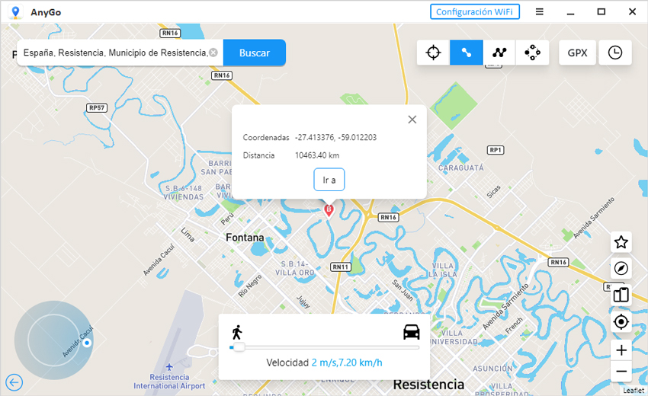Click the Buscar search button

[x=254, y=53]
